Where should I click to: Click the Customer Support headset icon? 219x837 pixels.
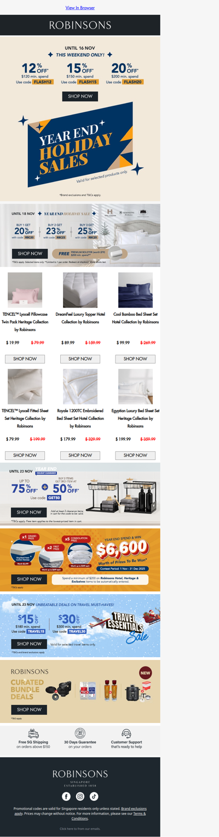[x=126, y=733]
